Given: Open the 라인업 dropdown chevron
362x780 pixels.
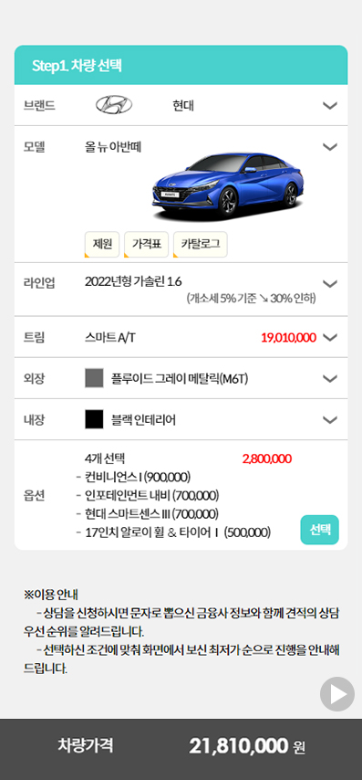Looking at the screenshot, I should point(330,283).
